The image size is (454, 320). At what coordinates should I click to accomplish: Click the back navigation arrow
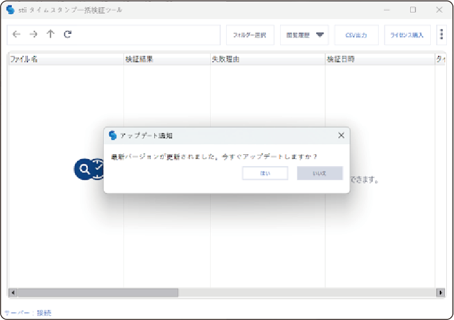pos(16,34)
